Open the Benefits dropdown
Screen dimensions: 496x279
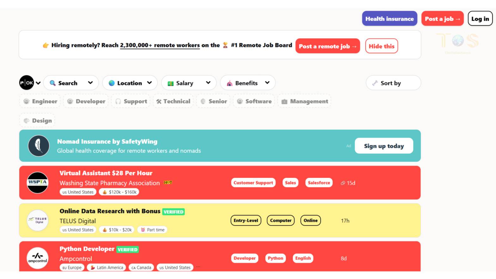click(248, 83)
